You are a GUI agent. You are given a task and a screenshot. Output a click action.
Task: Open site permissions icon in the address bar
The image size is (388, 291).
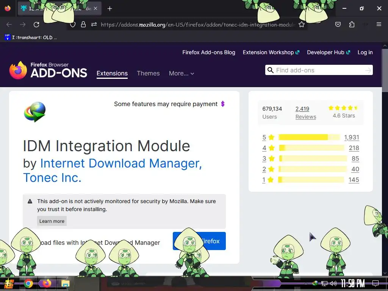point(94,24)
